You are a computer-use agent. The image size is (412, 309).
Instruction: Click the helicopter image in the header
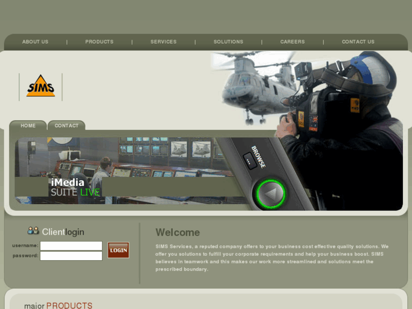point(256,88)
